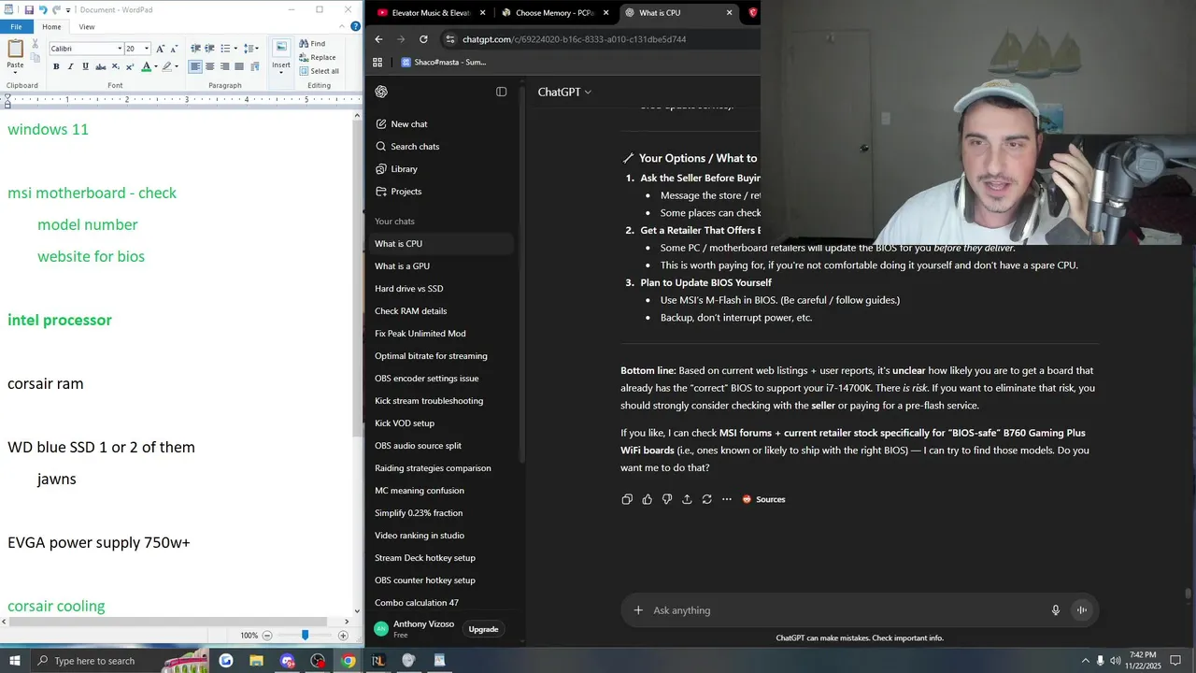Attach file with plus icon

pos(638,610)
